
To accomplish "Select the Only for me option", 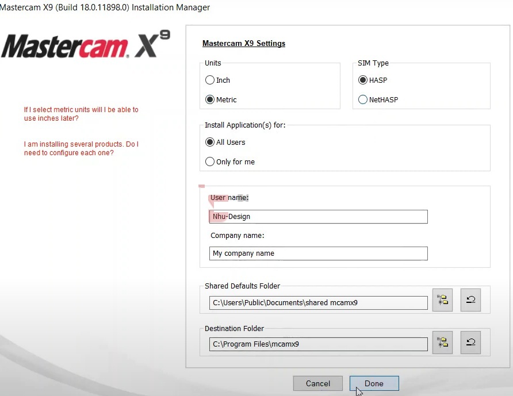I will click(x=210, y=162).
